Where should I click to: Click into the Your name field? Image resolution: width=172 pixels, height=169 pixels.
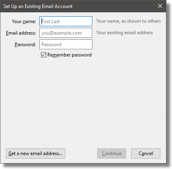(66, 21)
